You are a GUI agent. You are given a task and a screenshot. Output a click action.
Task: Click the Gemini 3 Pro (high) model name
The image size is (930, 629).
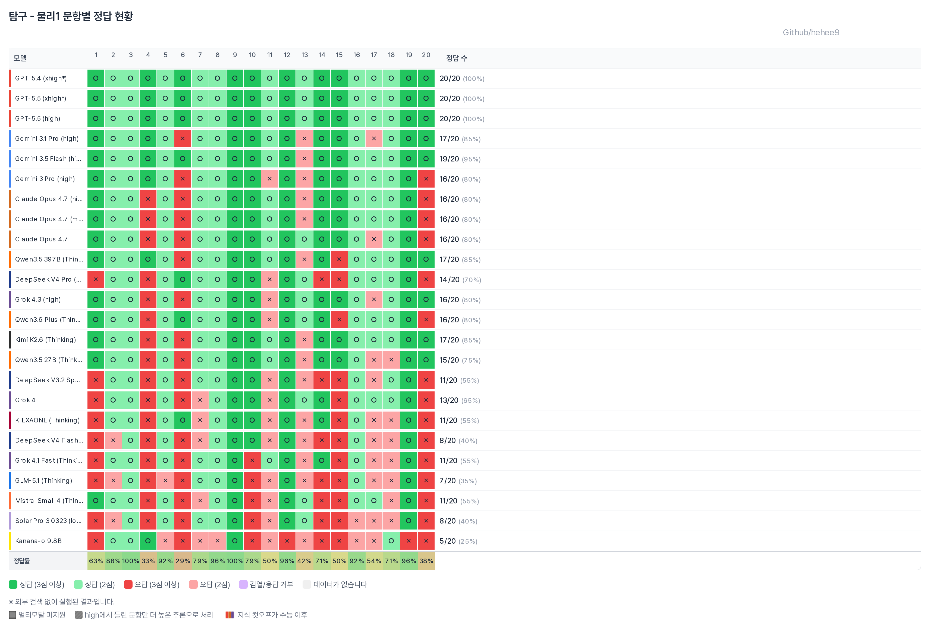pyautogui.click(x=45, y=179)
